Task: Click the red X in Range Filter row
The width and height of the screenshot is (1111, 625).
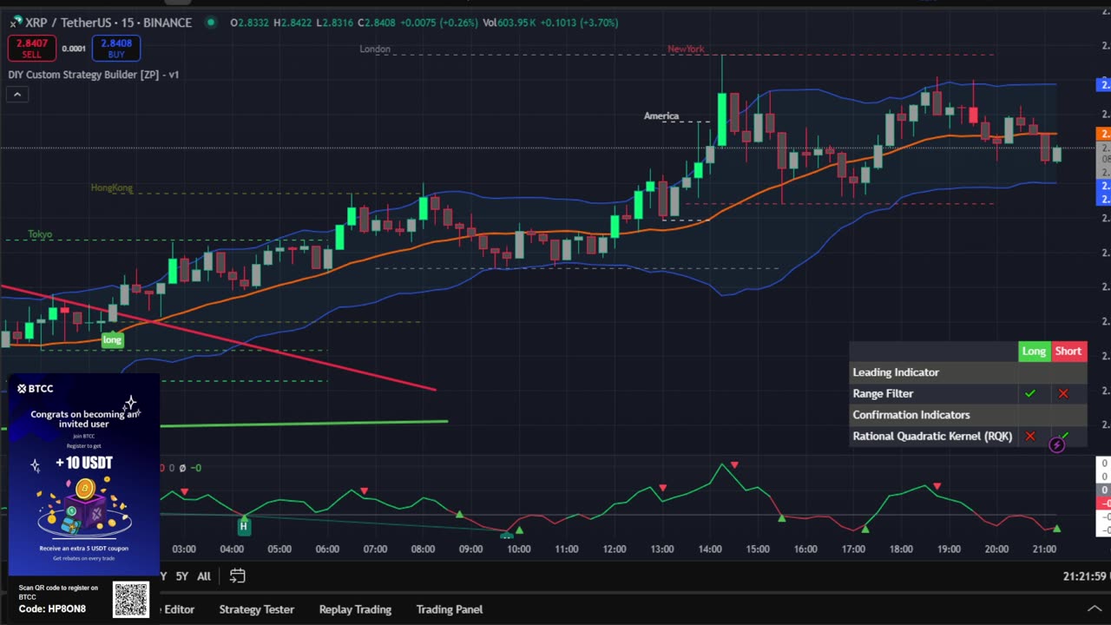Action: [x=1063, y=393]
